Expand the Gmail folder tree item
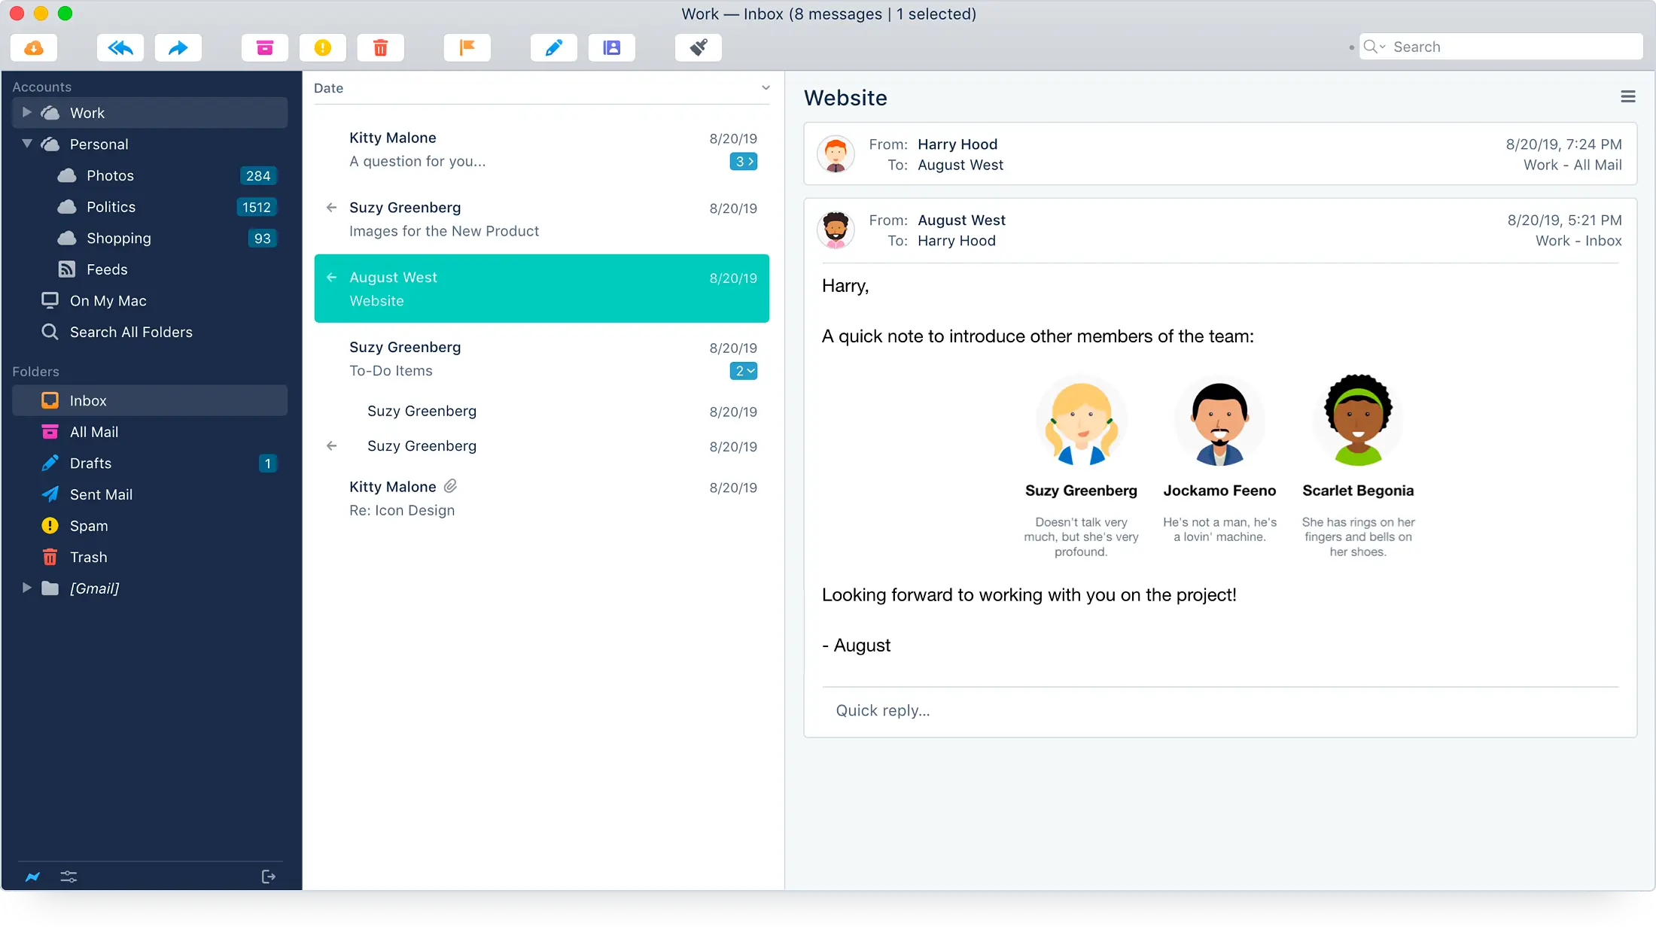1656x933 pixels. coord(25,588)
